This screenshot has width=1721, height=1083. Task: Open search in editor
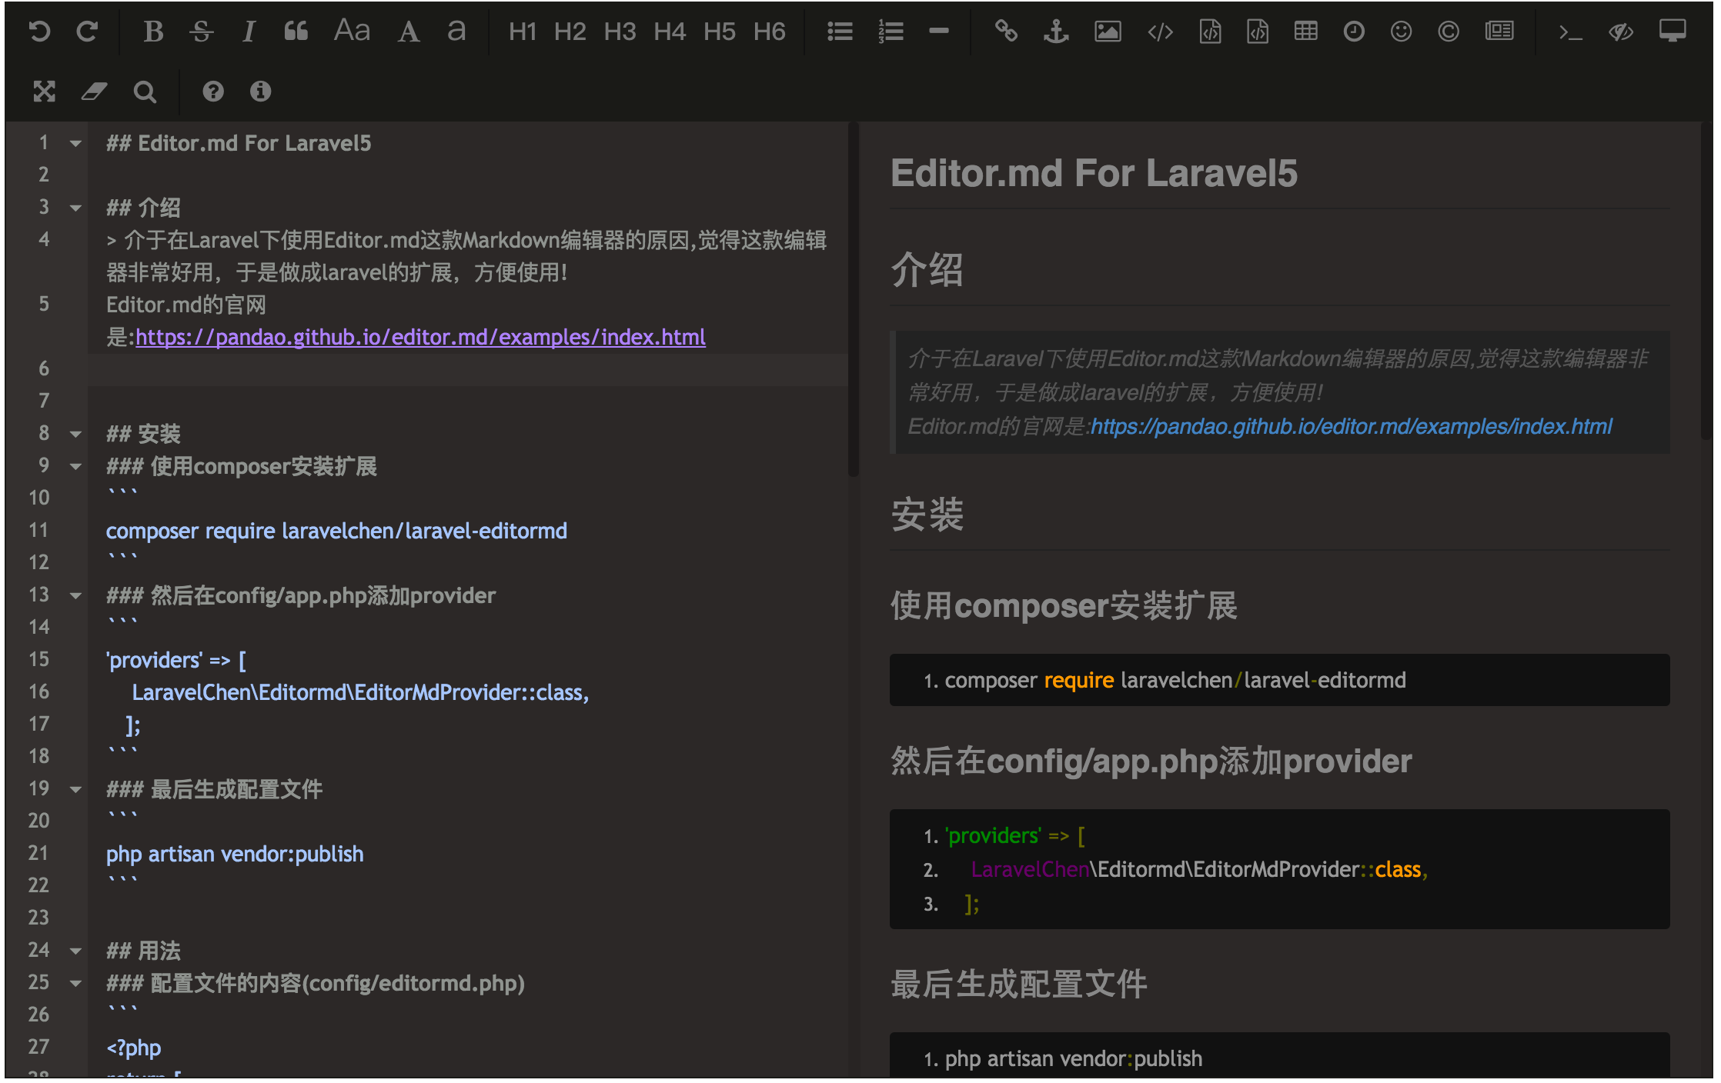click(x=145, y=92)
